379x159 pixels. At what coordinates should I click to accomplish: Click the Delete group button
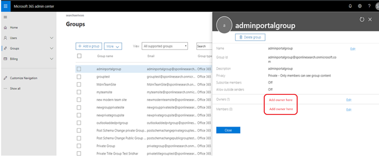pyautogui.click(x=250, y=37)
